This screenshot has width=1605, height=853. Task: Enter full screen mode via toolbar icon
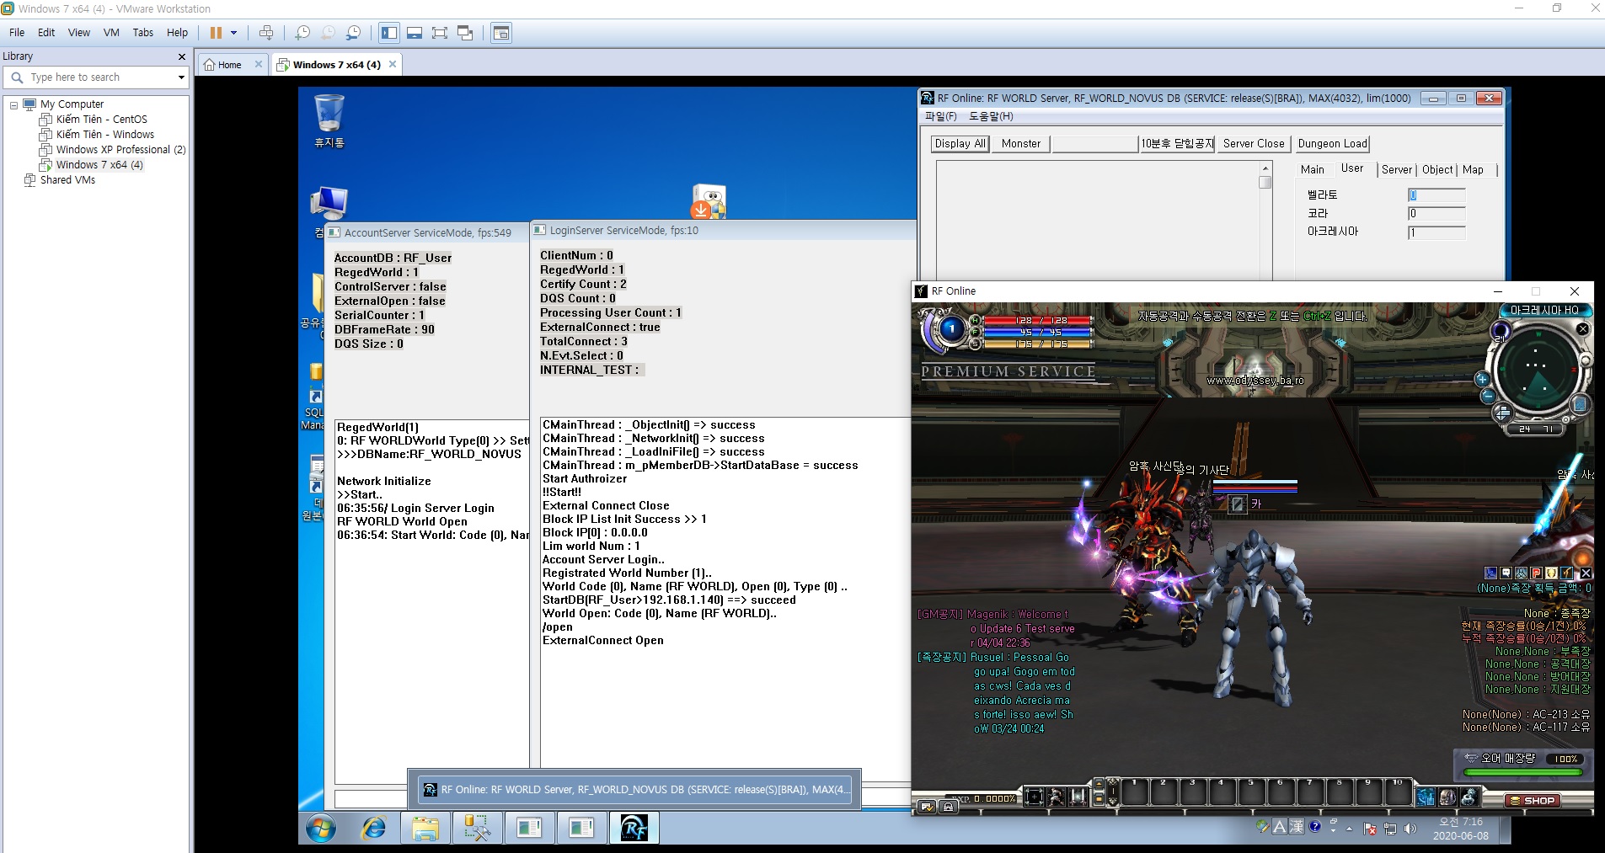pos(440,33)
